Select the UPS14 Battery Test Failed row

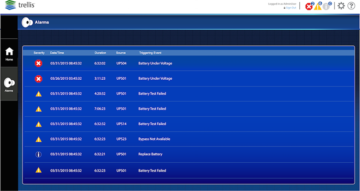[152, 124]
